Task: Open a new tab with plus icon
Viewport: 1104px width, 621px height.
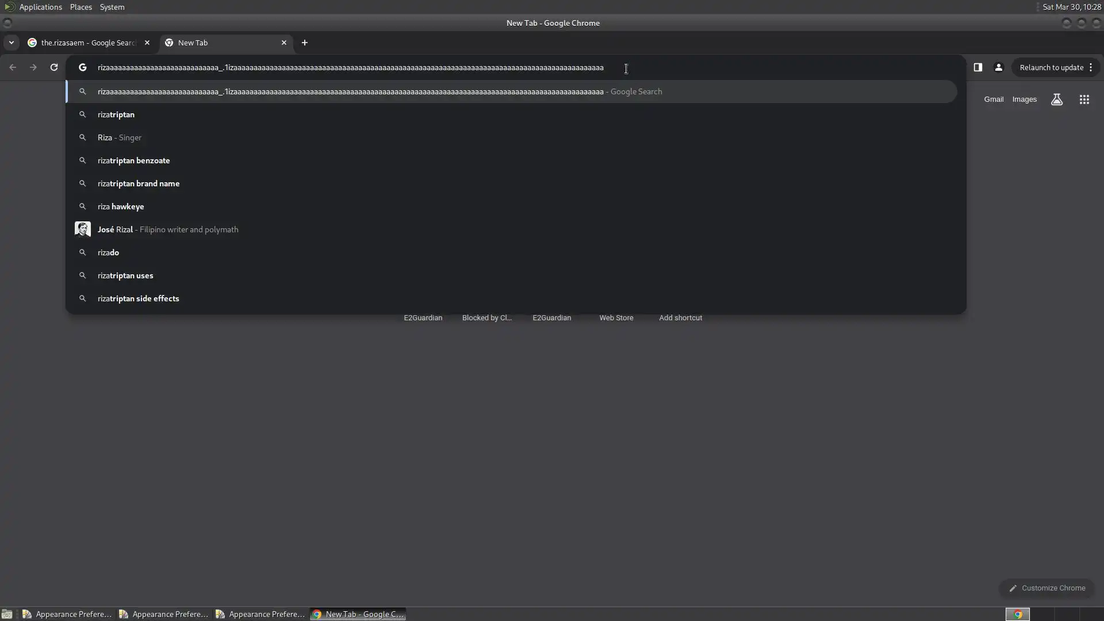Action: [305, 43]
